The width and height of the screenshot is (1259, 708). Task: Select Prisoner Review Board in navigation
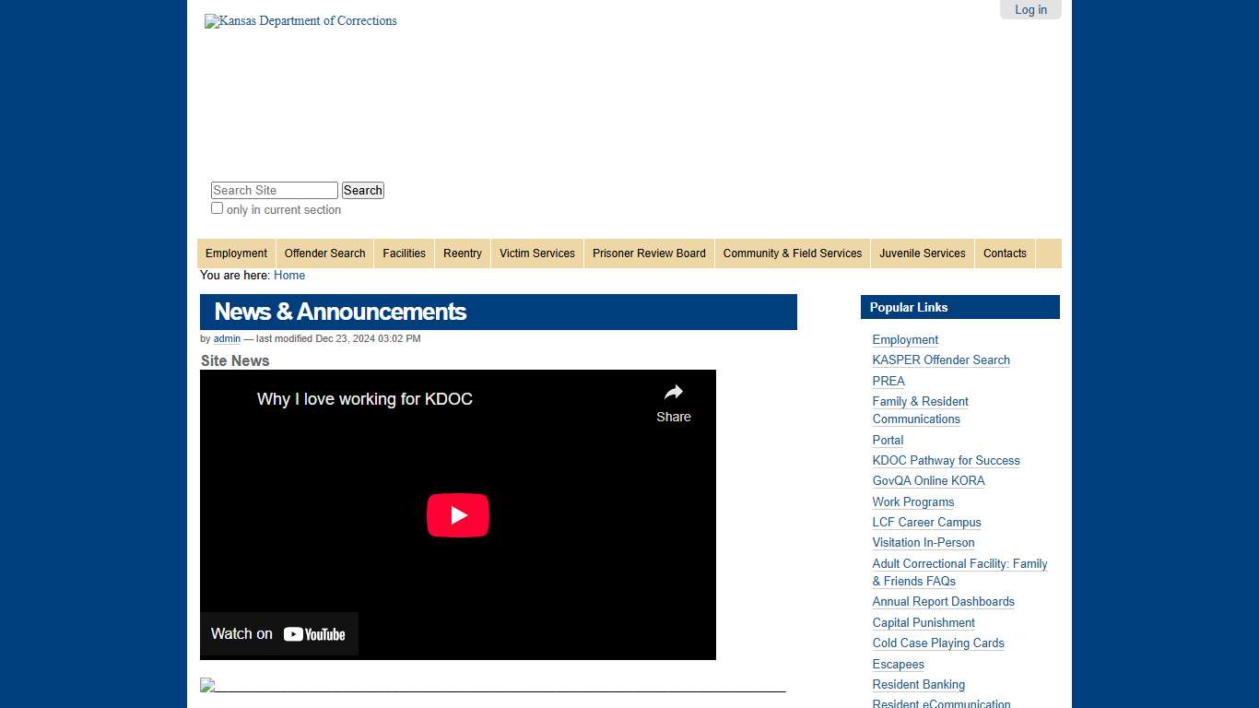[649, 254]
